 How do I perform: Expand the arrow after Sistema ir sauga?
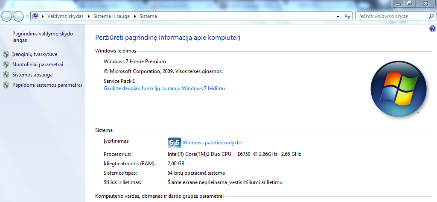click(x=134, y=16)
